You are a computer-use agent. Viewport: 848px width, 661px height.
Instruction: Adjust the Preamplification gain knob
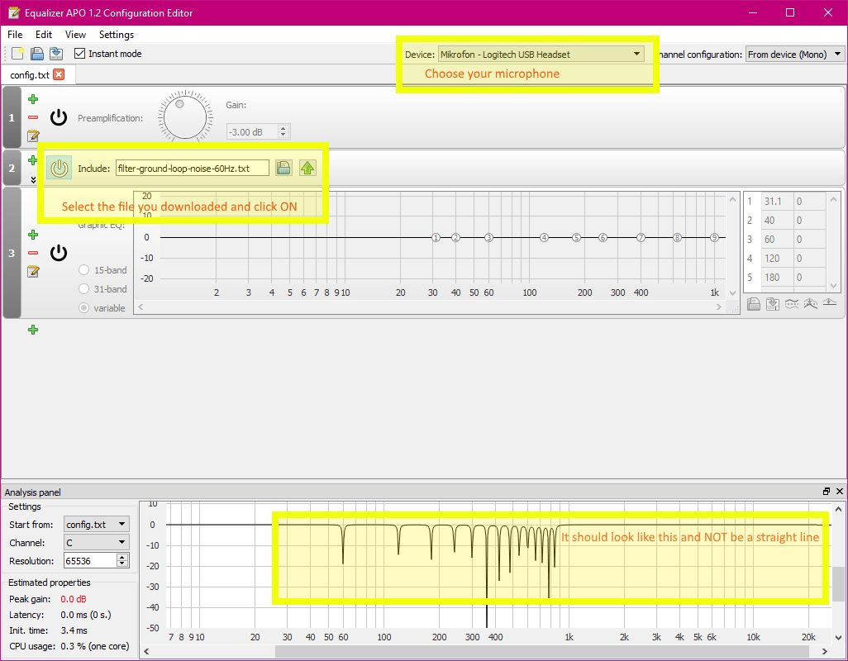point(184,116)
